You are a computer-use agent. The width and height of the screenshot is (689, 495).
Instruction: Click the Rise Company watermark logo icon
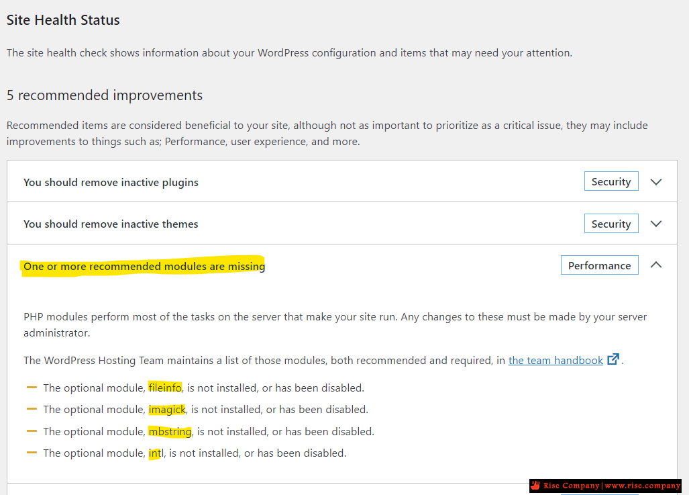tap(535, 486)
